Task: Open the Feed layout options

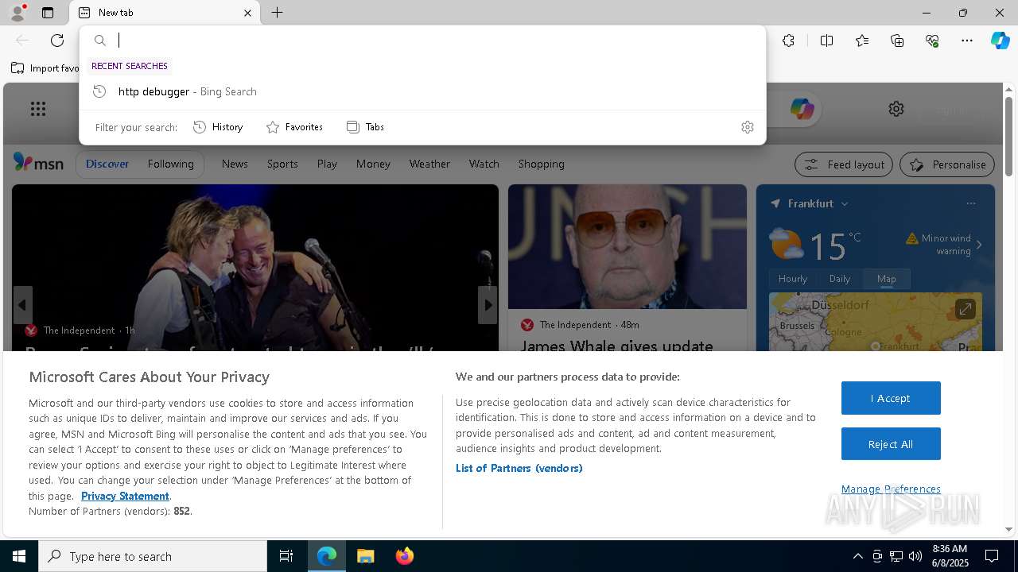Action: [845, 164]
